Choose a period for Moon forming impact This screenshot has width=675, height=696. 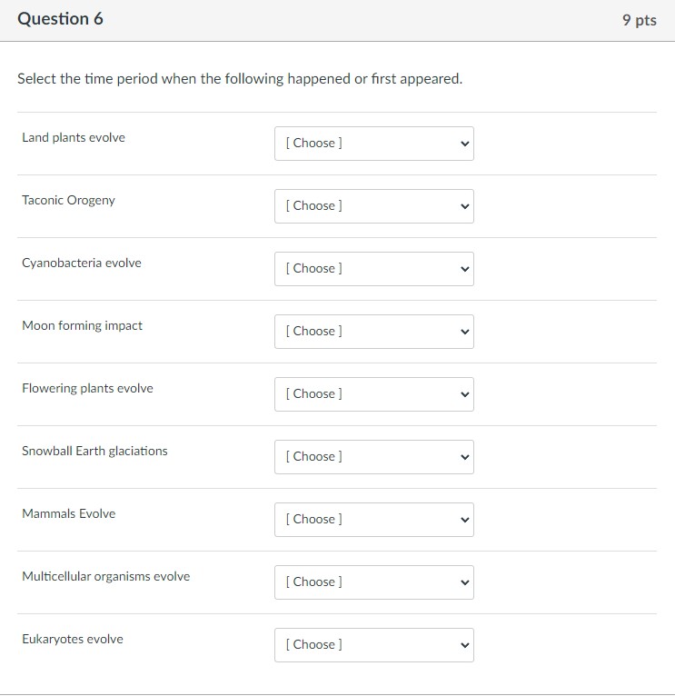[x=373, y=332]
